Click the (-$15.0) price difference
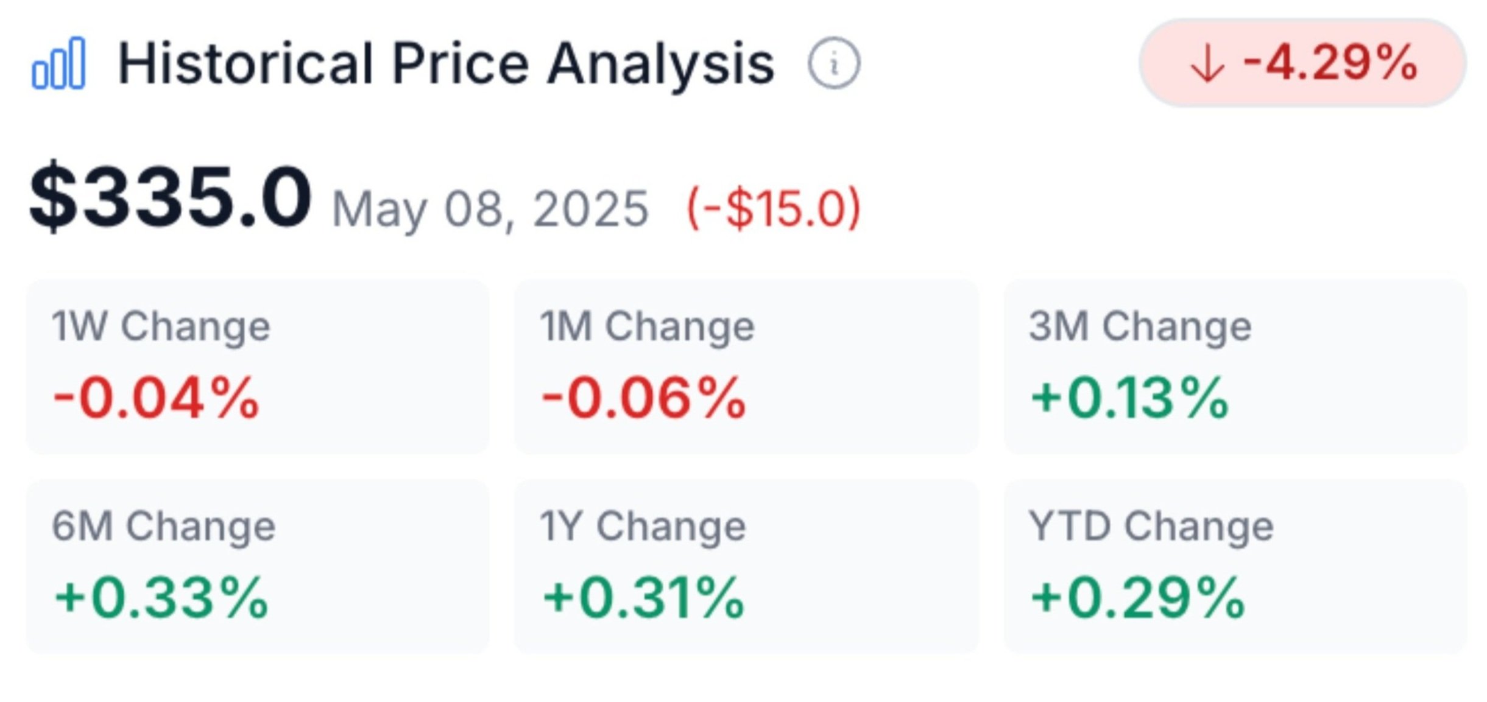 774,209
